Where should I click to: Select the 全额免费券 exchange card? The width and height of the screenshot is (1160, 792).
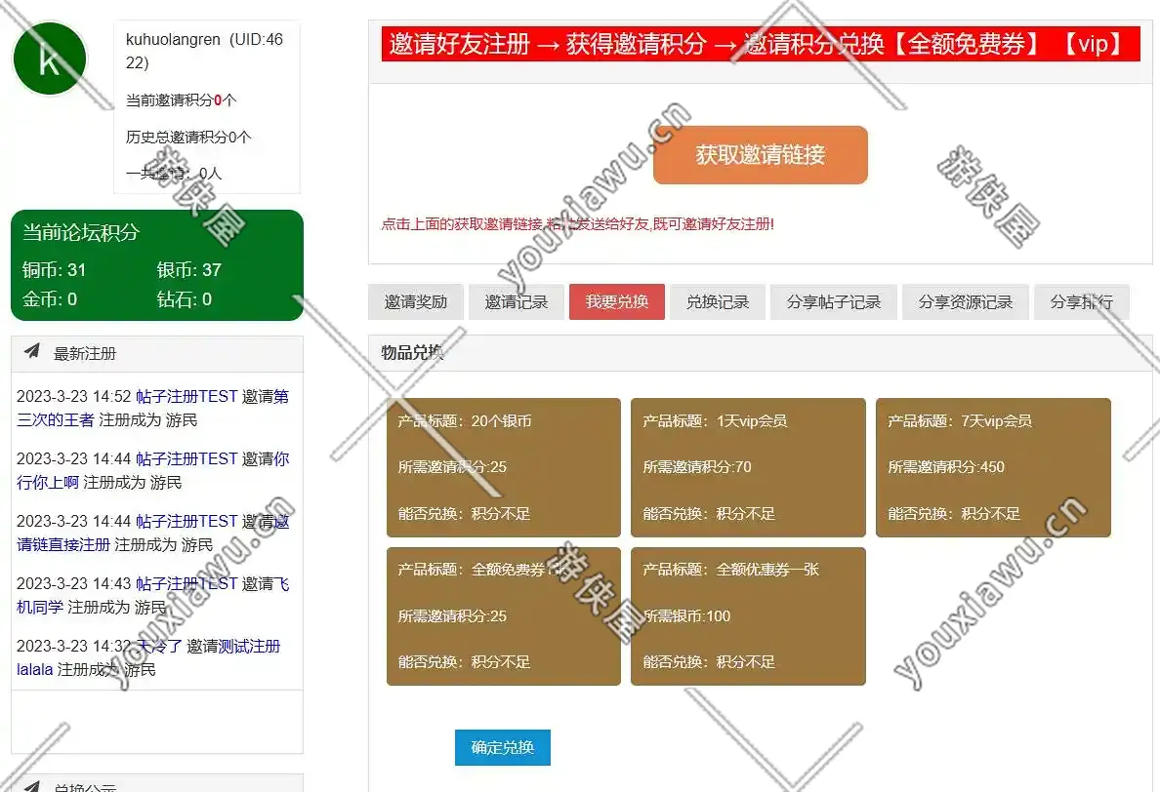503,615
